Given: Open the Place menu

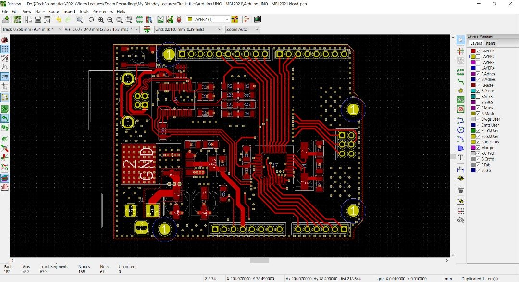Looking at the screenshot, I should [x=40, y=11].
